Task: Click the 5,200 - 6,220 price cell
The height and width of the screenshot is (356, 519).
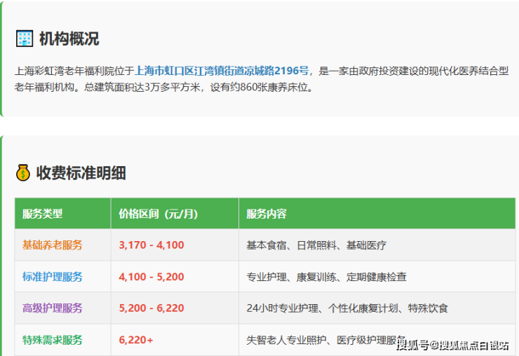Action: coord(151,308)
